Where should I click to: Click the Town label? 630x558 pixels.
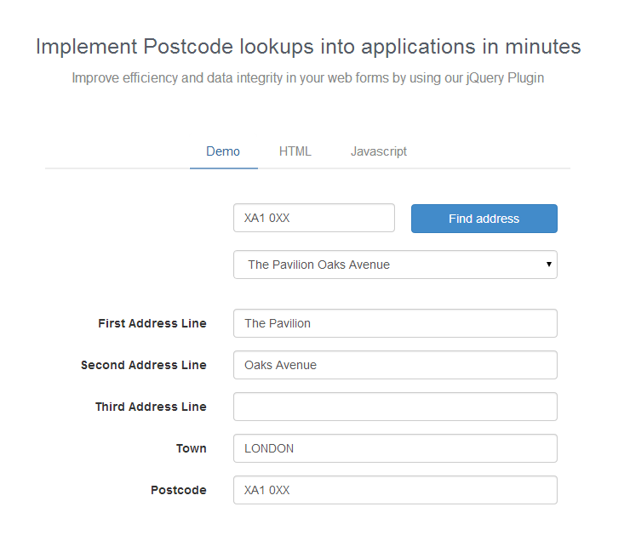pos(192,448)
